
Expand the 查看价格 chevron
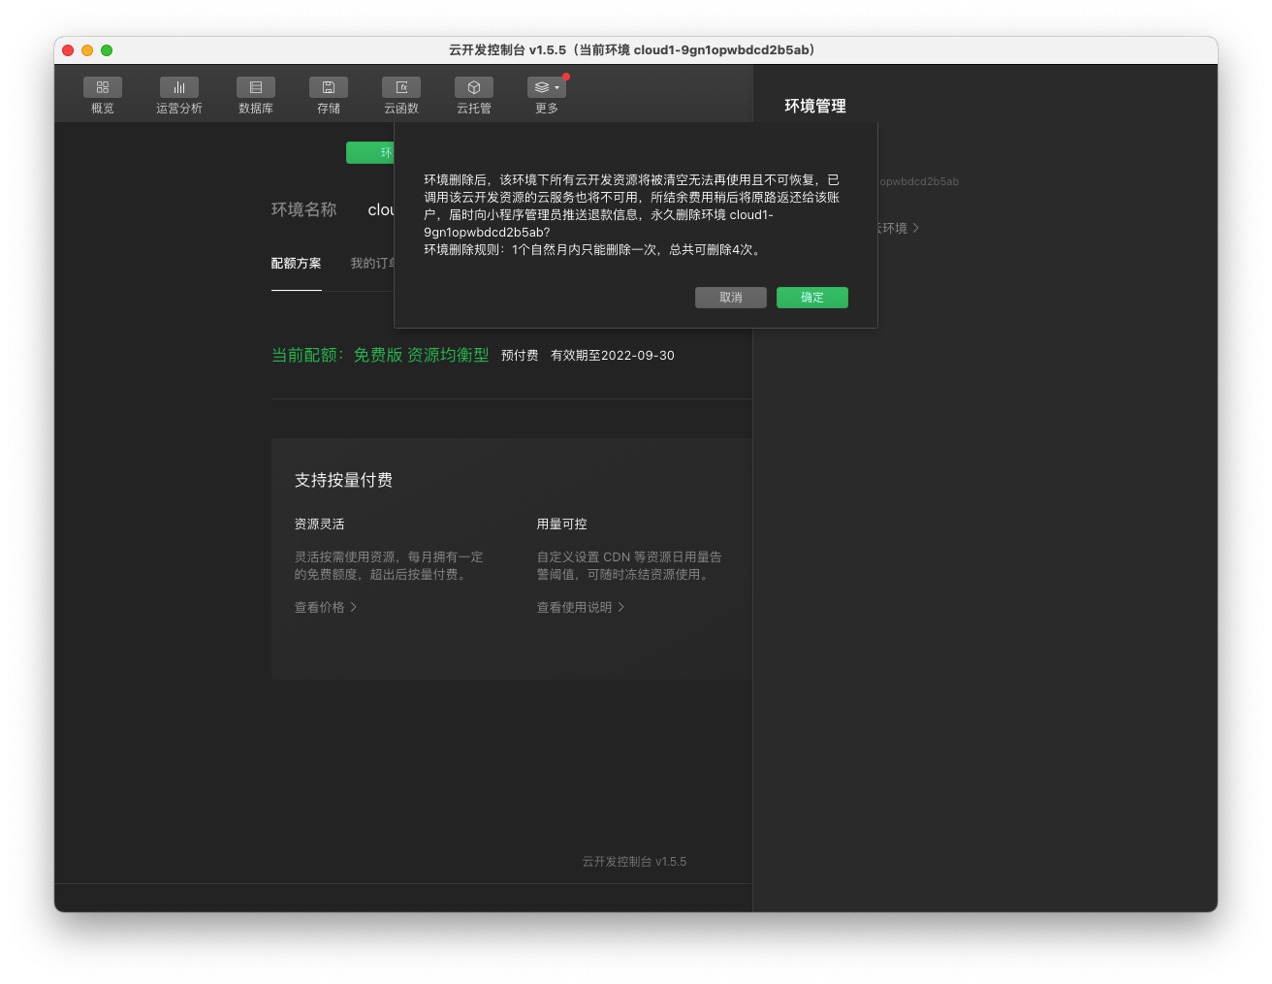tap(355, 607)
